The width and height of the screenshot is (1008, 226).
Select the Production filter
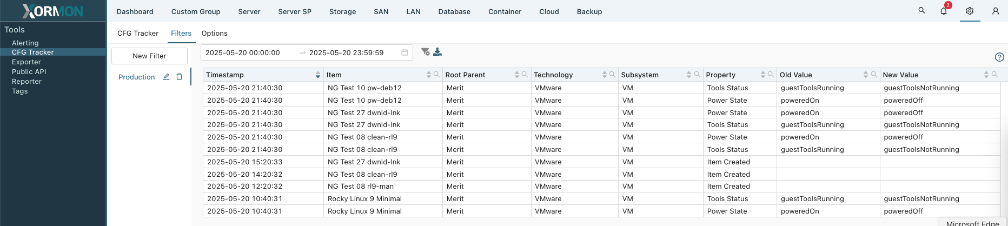pos(137,77)
